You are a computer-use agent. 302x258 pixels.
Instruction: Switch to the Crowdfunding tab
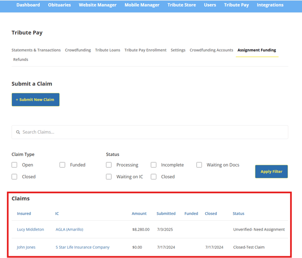click(78, 50)
